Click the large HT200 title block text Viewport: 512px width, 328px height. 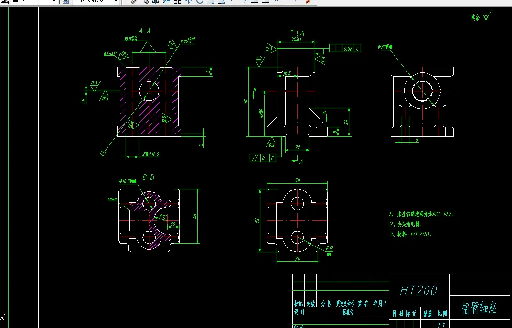tap(418, 290)
